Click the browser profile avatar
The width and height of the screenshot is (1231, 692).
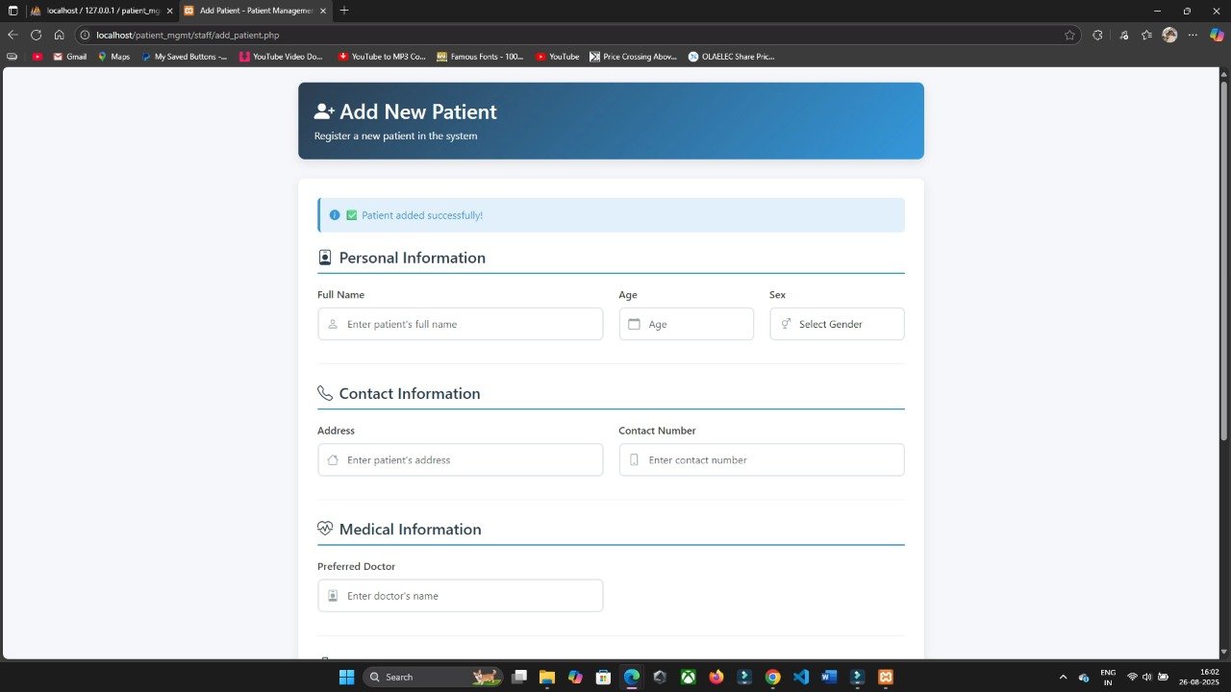(x=1169, y=35)
